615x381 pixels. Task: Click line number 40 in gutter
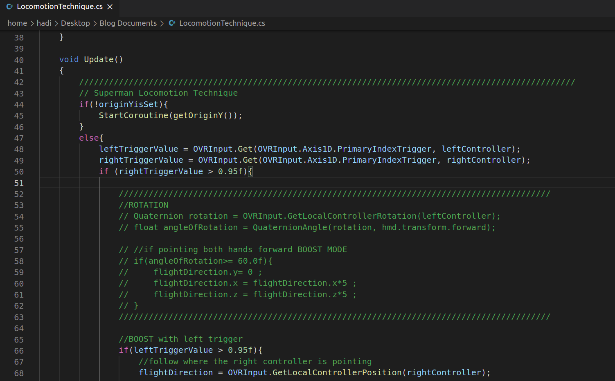[x=19, y=60]
